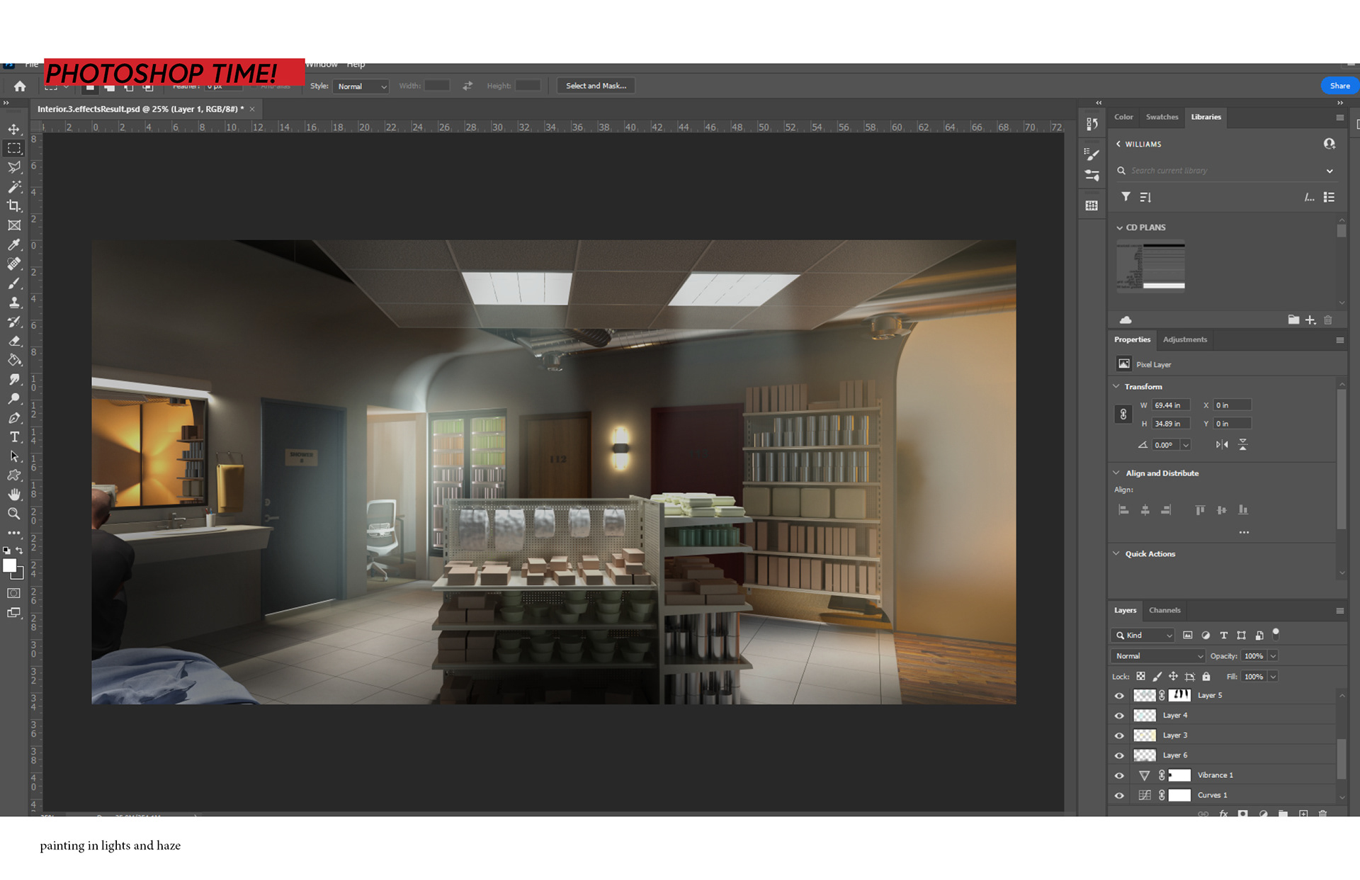Click the Home icon in options bar
This screenshot has width=1360, height=880.
click(20, 86)
